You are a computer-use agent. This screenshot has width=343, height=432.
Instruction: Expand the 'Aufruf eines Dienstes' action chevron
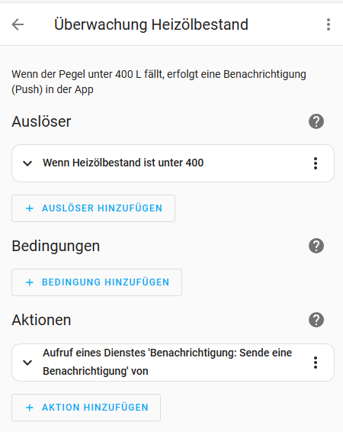27,363
